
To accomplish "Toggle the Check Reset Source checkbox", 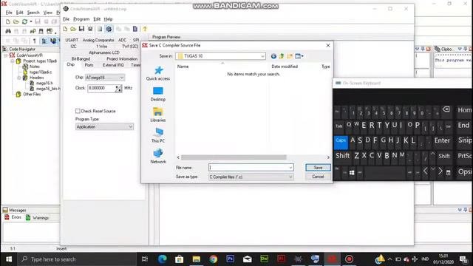I will [x=78, y=111].
